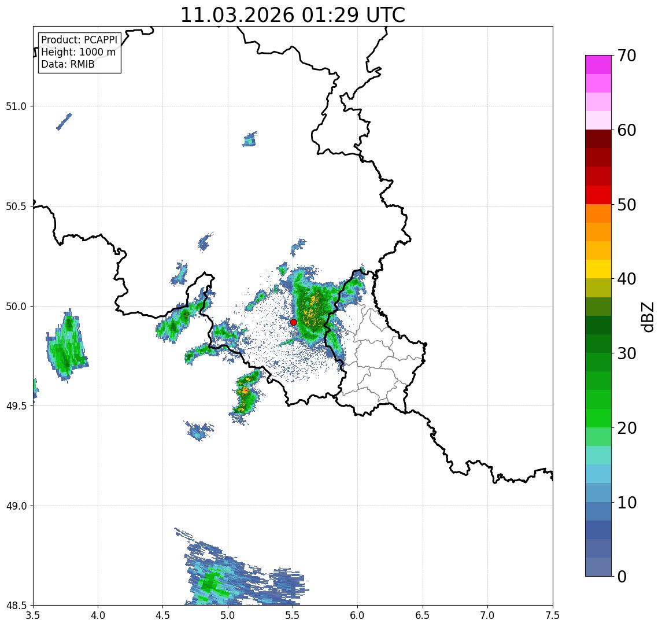
Task: Click the latitude tick label 48.5
Action: (x=16, y=606)
